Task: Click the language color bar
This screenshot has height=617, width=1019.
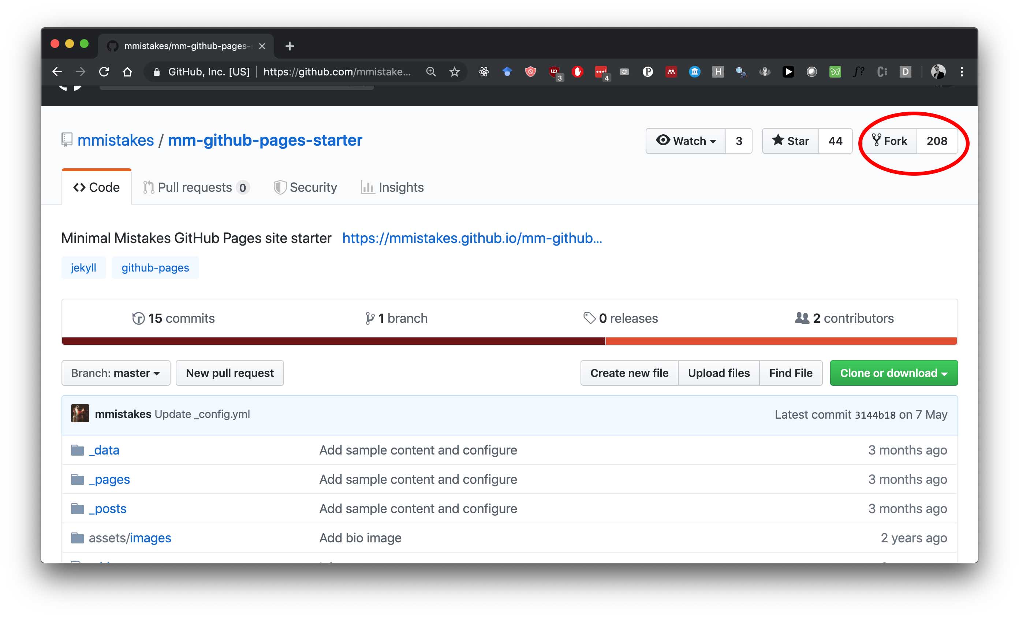Action: [x=509, y=341]
